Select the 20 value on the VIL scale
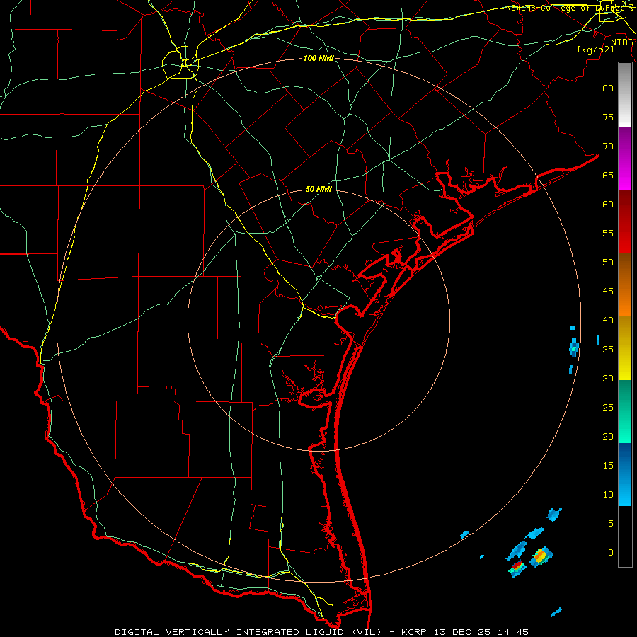The width and height of the screenshot is (637, 637). point(608,436)
